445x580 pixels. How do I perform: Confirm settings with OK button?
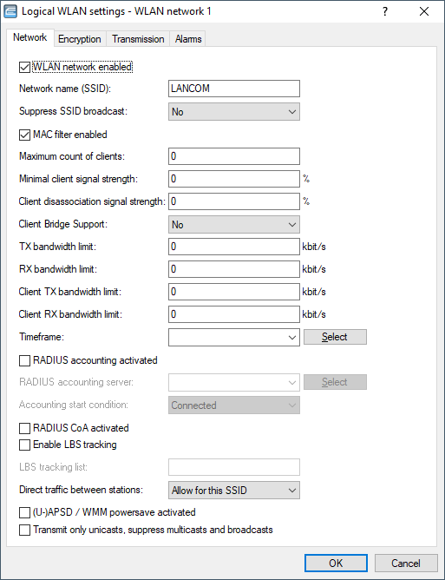[336, 563]
